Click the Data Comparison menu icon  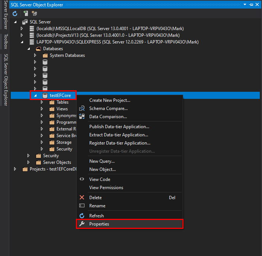coord(82,116)
